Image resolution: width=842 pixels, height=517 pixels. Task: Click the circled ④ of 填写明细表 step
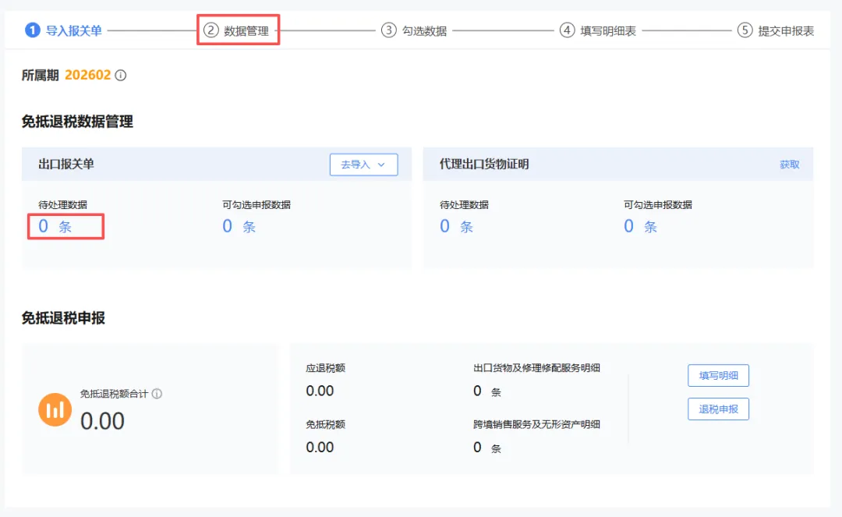[x=568, y=30]
